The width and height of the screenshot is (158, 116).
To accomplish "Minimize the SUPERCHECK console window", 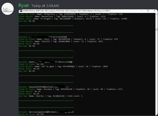I will pos(142,11).
